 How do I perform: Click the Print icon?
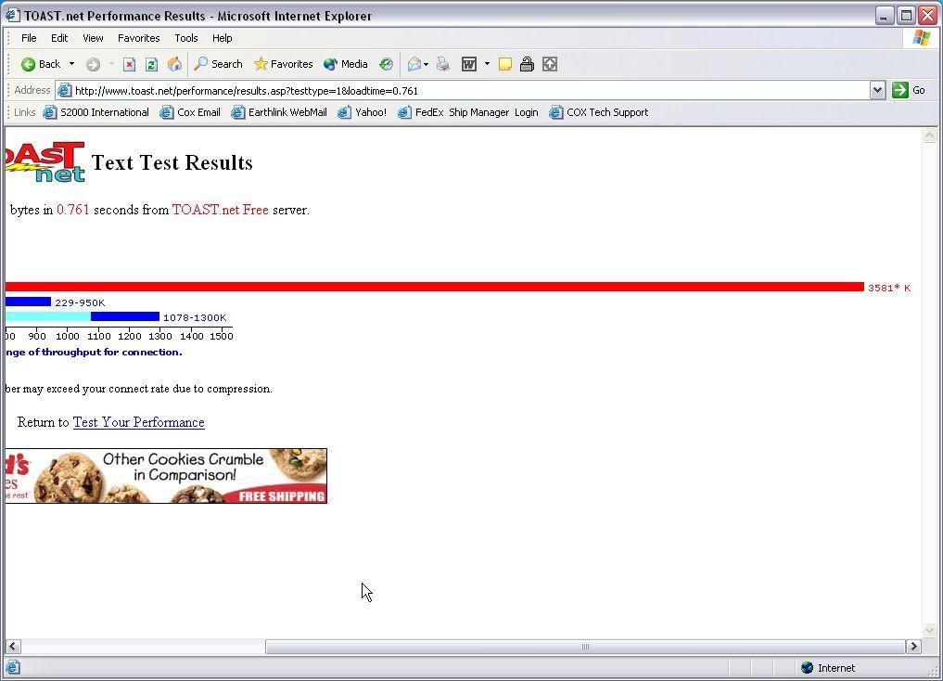pyautogui.click(x=443, y=64)
